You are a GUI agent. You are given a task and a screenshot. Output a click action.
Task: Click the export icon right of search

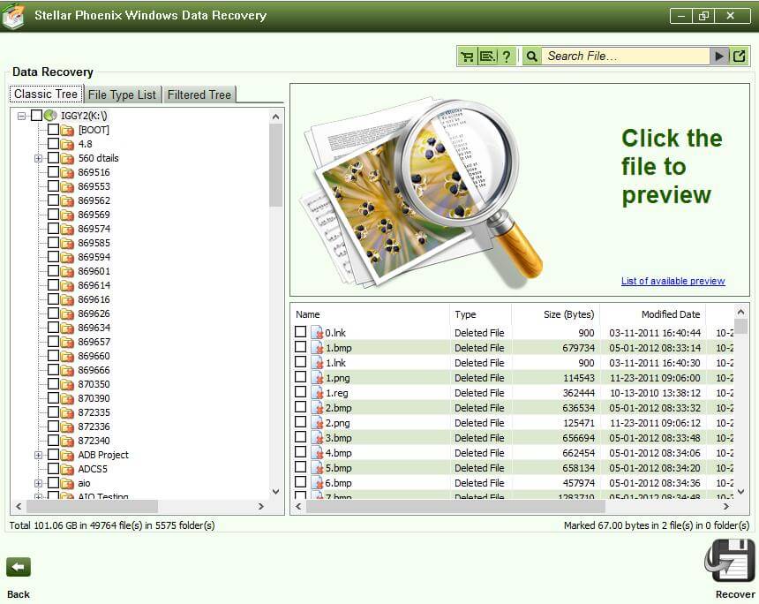740,57
